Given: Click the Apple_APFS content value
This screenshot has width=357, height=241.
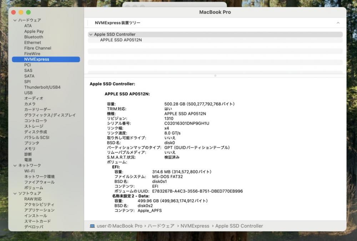Looking at the screenshot, I should pyautogui.click(x=150, y=211).
